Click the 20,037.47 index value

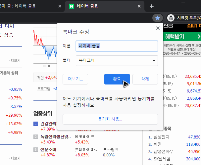(193, 106)
